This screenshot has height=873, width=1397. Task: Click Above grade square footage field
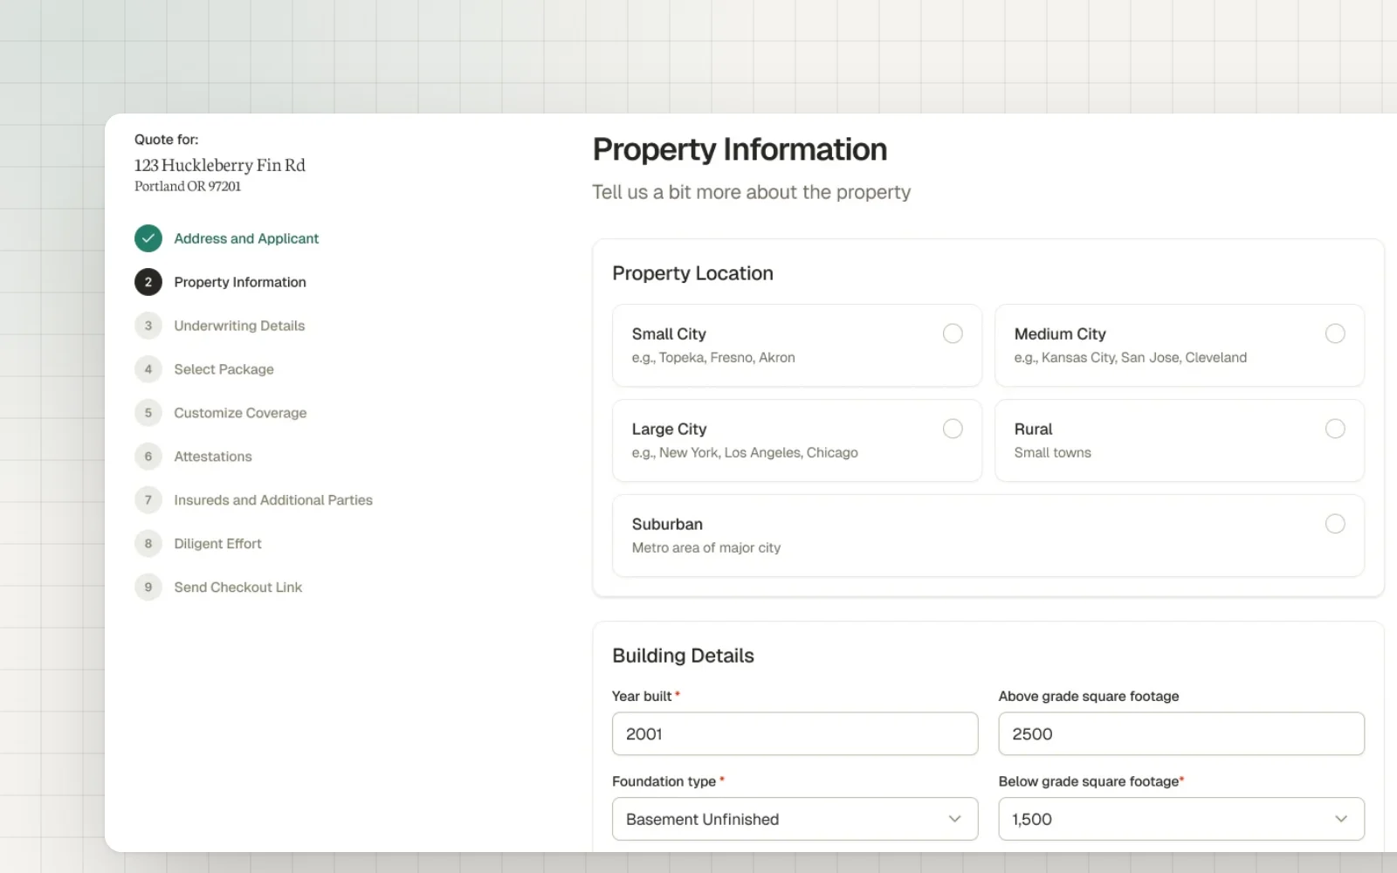(x=1181, y=733)
